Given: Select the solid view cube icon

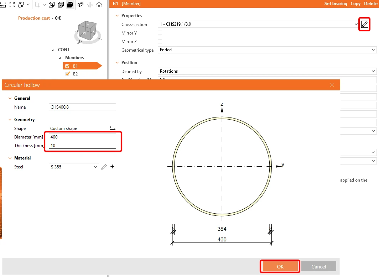Looking at the screenshot, I should tap(70, 5).
